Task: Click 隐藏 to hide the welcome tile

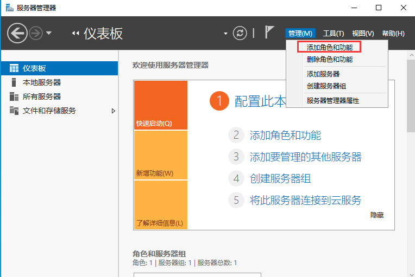Action: pos(377,215)
